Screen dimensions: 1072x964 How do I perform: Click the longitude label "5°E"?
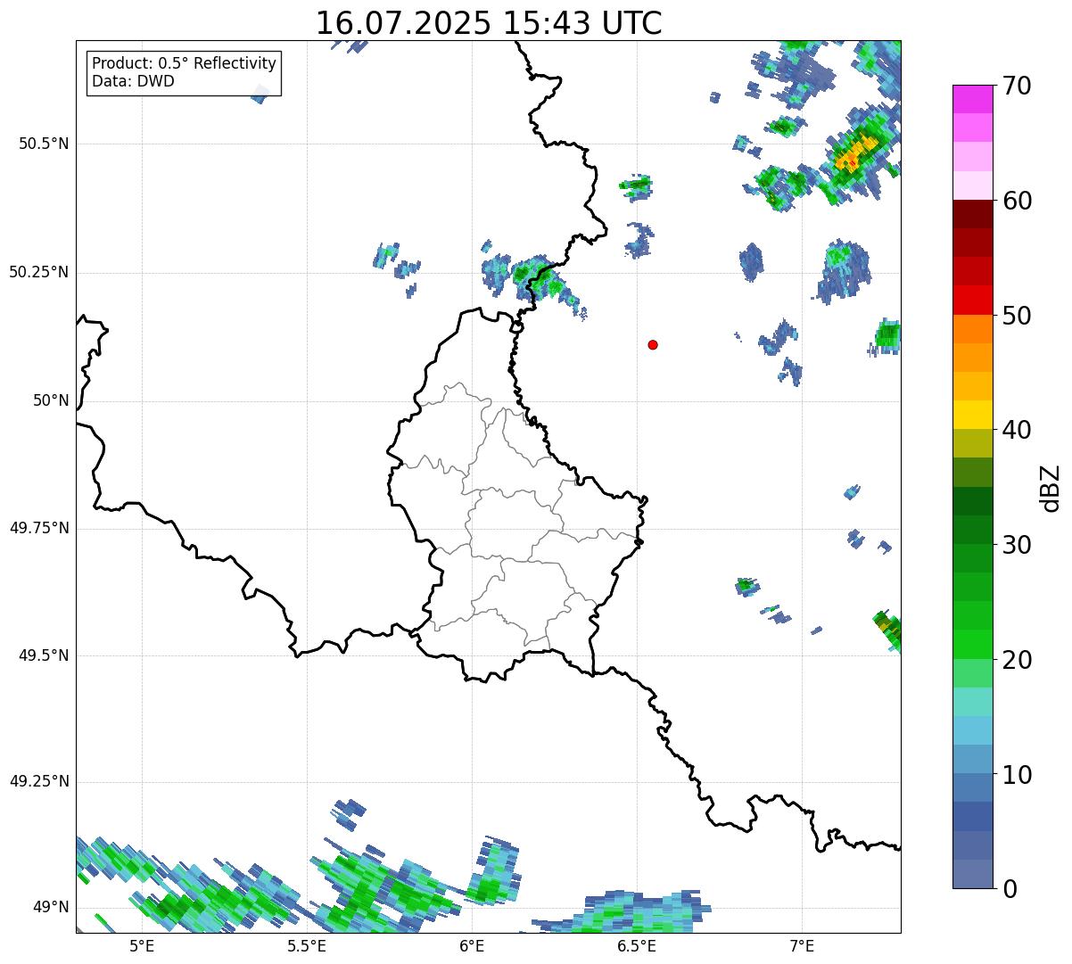pyautogui.click(x=142, y=945)
